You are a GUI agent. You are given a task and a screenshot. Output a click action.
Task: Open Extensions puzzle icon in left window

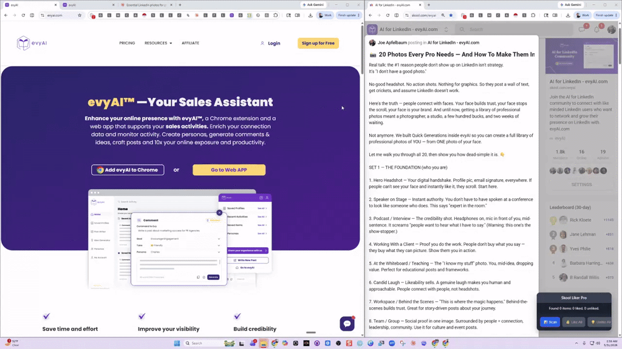point(276,15)
